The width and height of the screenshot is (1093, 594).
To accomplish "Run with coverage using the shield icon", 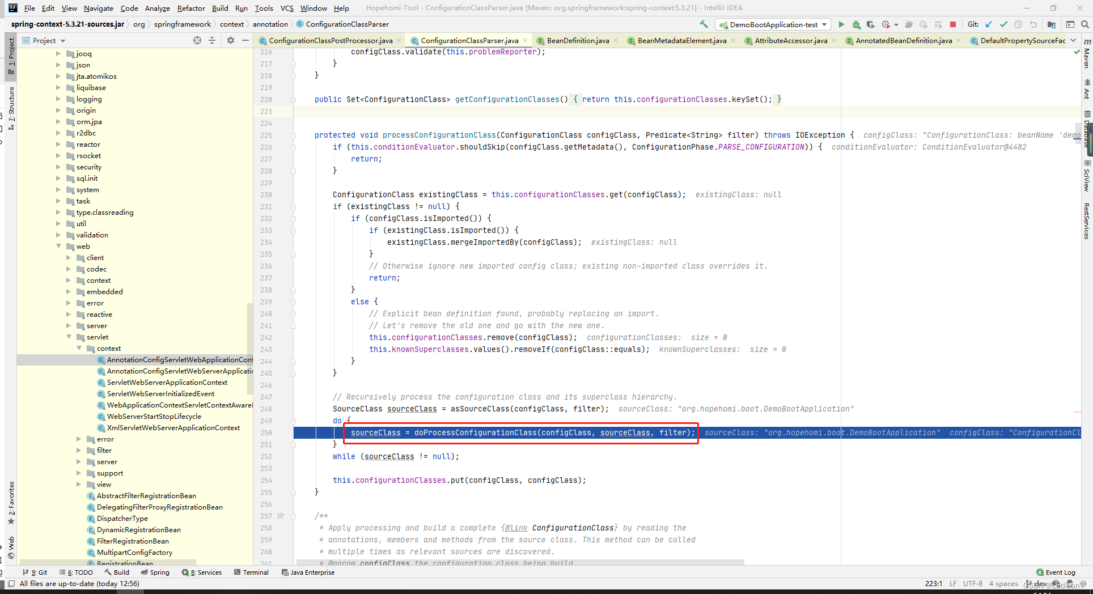I will (x=871, y=24).
